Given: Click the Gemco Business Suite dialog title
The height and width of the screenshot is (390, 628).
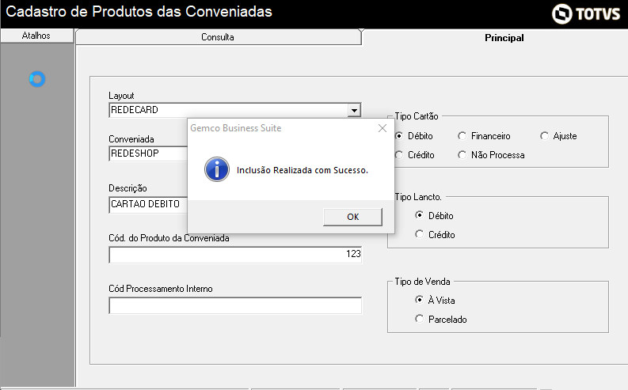Looking at the screenshot, I should click(235, 128).
